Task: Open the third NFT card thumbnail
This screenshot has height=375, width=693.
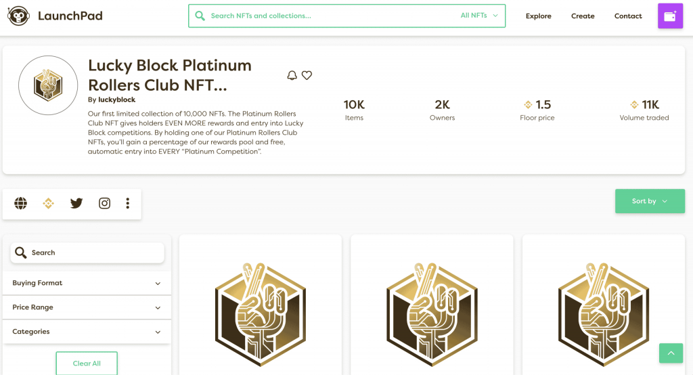Action: tap(603, 314)
